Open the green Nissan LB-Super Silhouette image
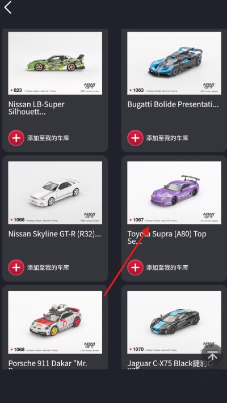The width and height of the screenshot is (227, 403). pos(55,63)
